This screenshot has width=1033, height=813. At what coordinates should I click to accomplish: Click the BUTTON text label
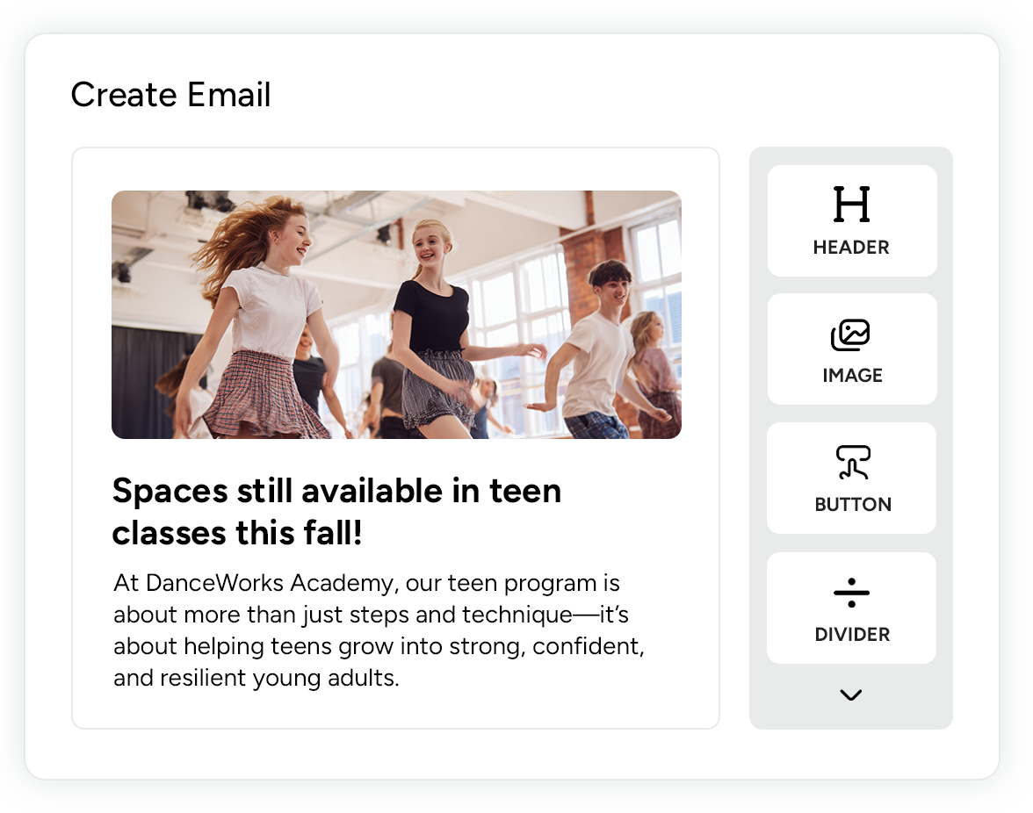point(852,505)
